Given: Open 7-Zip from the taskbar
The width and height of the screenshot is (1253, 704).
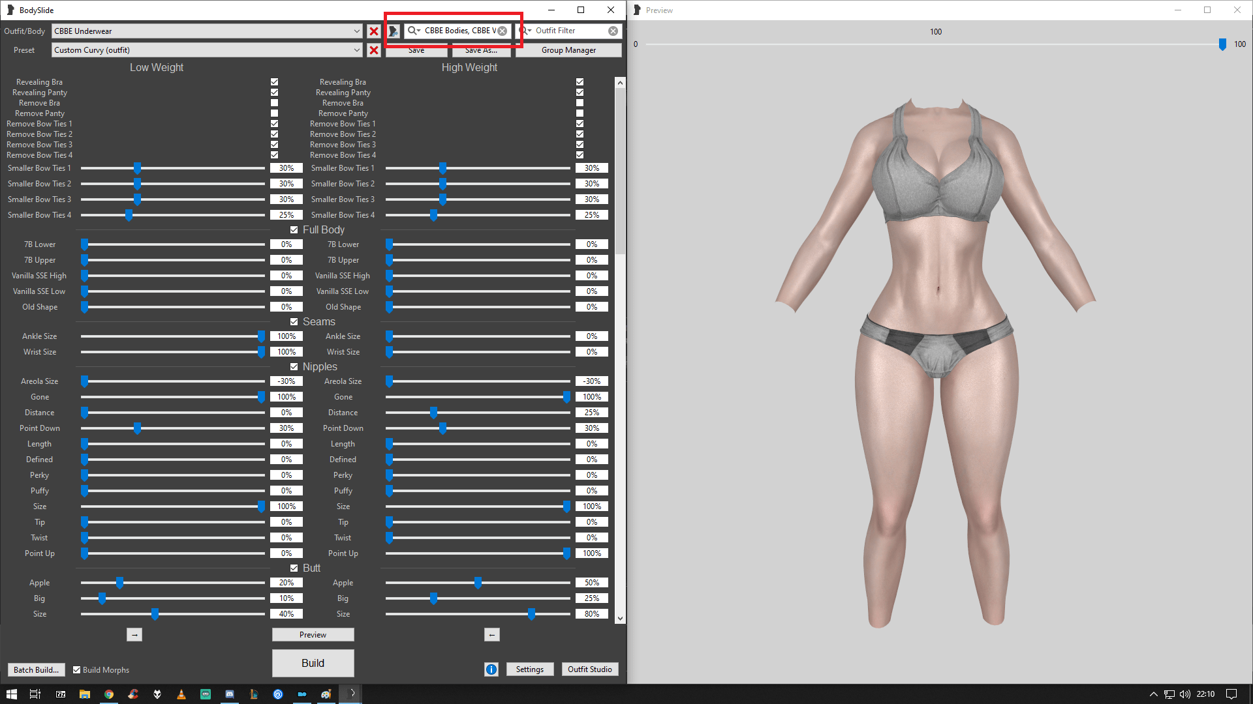Looking at the screenshot, I should pos(61,694).
